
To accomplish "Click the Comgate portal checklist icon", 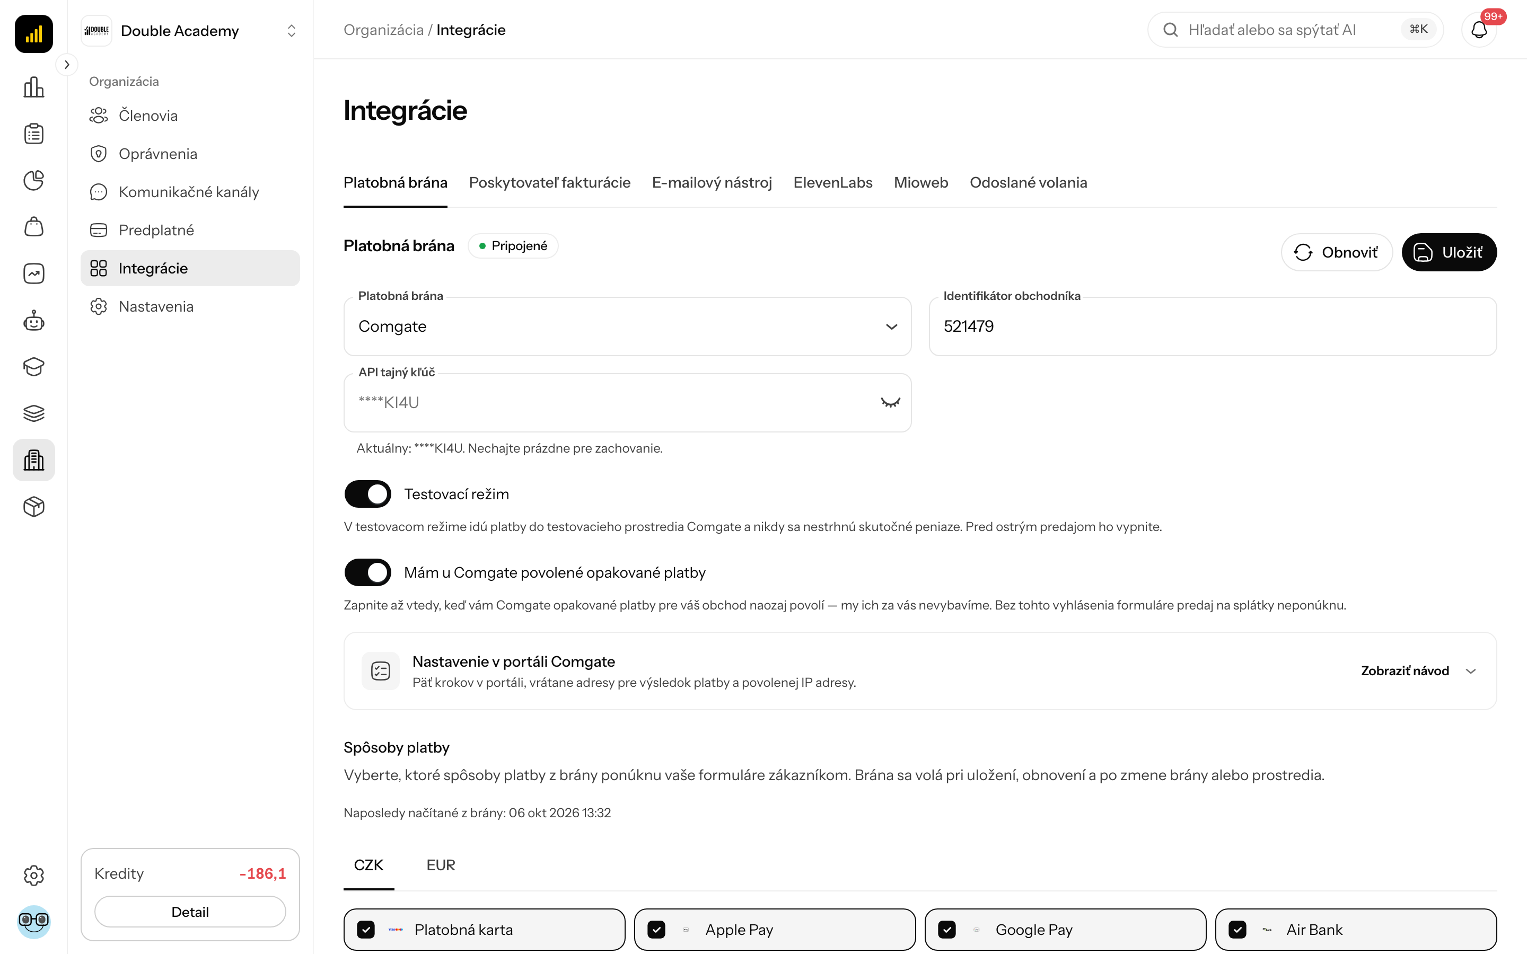I will pos(381,670).
